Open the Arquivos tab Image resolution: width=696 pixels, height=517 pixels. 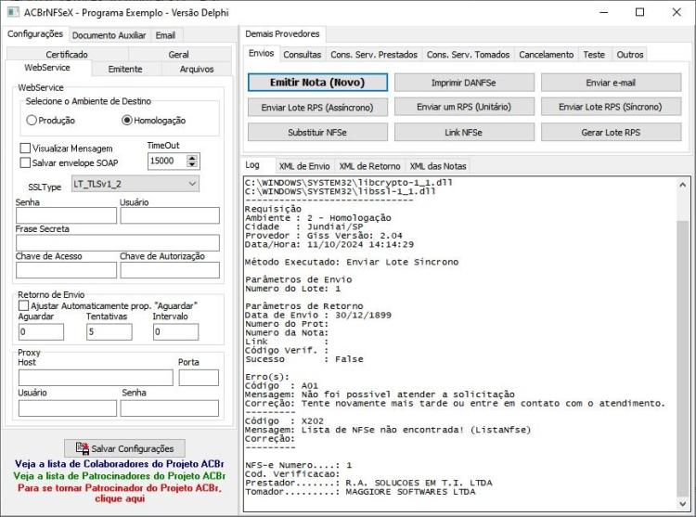[x=197, y=69]
